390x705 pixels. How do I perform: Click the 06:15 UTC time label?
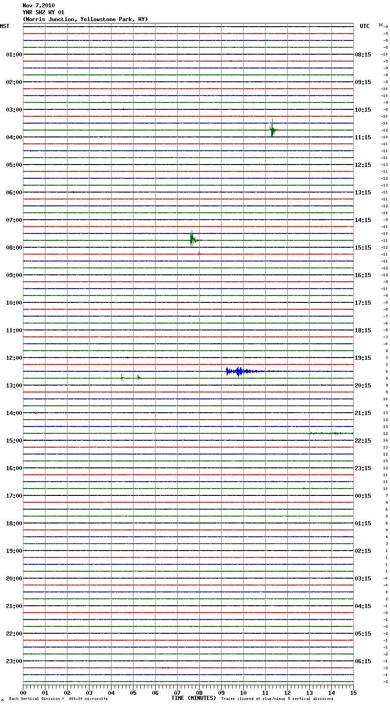point(363,661)
